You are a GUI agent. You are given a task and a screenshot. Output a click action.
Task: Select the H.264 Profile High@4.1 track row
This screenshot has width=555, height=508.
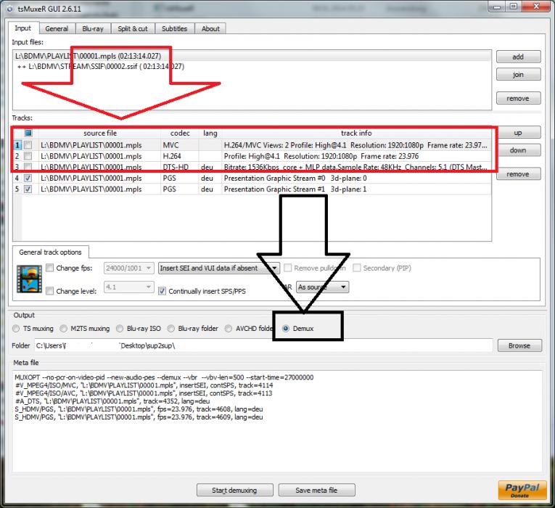click(x=252, y=156)
